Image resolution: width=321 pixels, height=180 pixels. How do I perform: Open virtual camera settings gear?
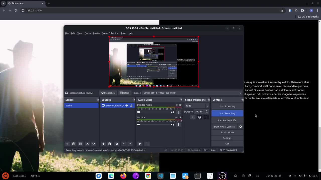pos(240,127)
